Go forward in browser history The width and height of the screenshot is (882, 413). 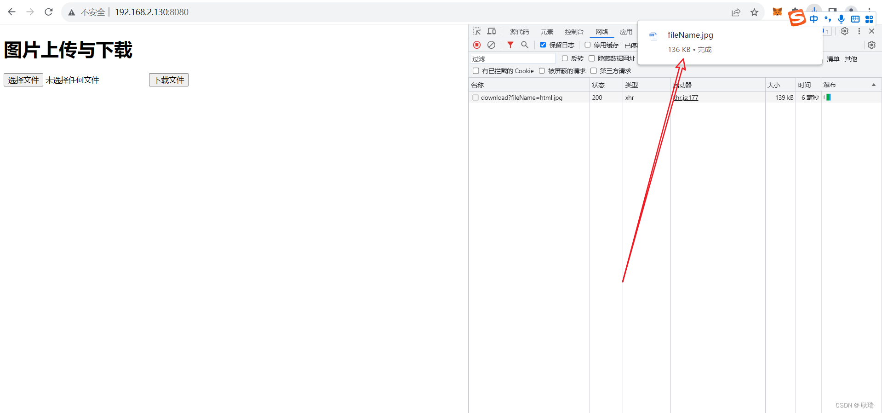pos(30,12)
